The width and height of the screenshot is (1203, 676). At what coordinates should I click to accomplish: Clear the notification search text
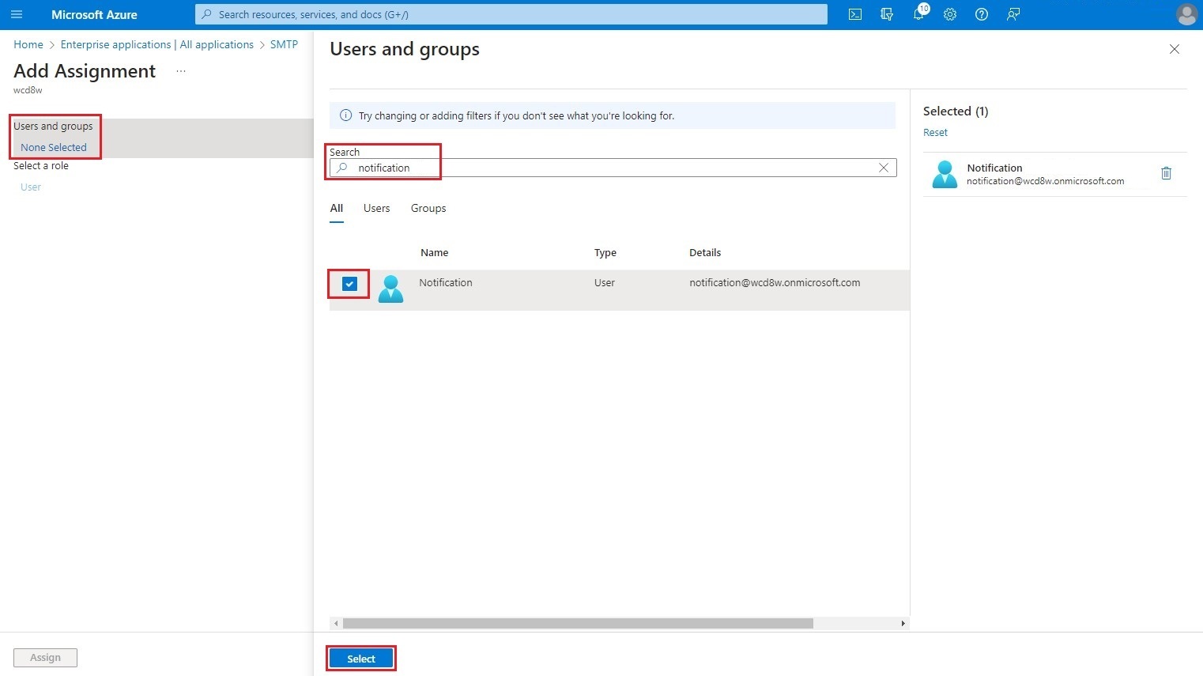(884, 168)
